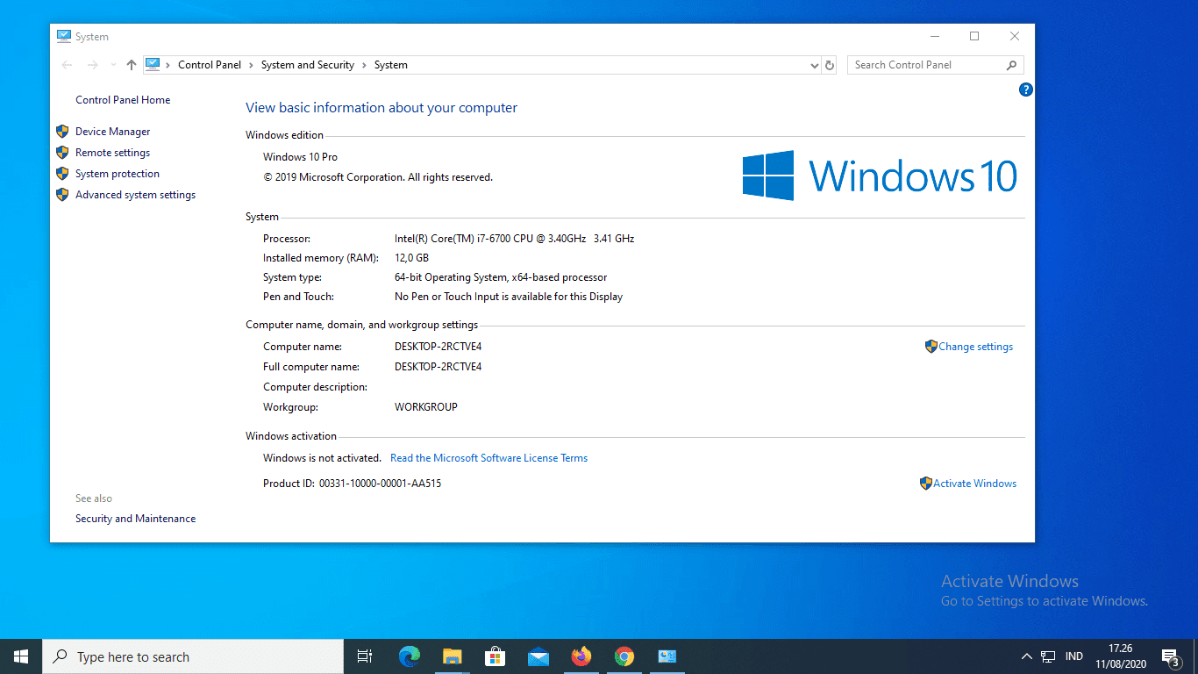Select "Windows is not activated." text
Viewport: 1198px width, 674px height.
(x=322, y=458)
